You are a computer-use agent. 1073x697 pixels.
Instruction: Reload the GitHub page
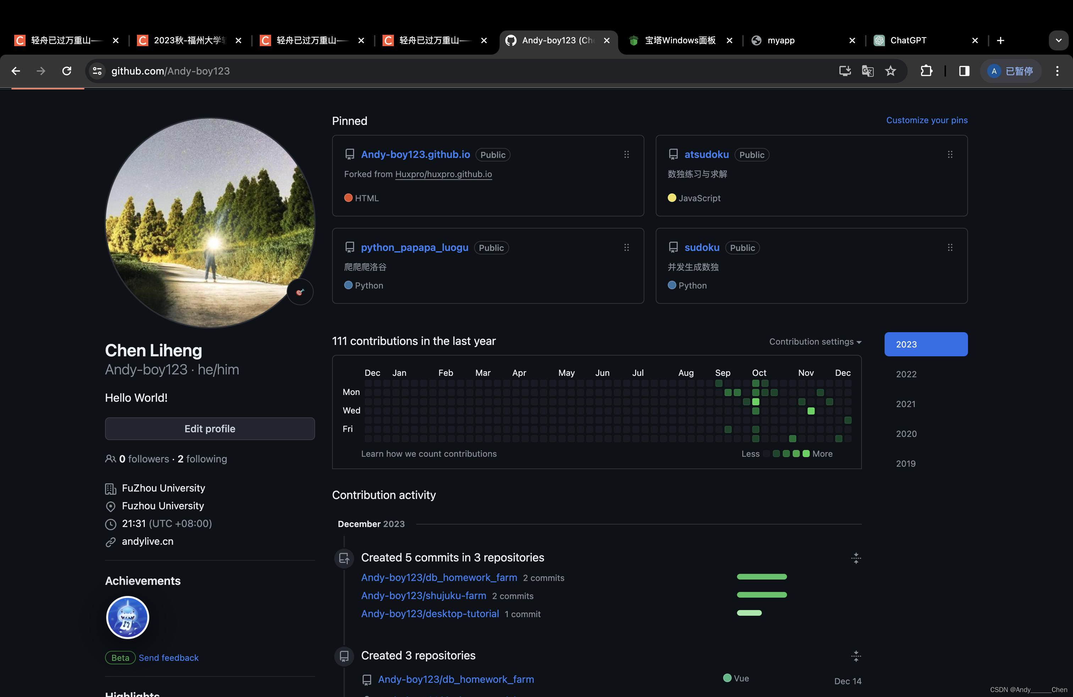(x=67, y=71)
